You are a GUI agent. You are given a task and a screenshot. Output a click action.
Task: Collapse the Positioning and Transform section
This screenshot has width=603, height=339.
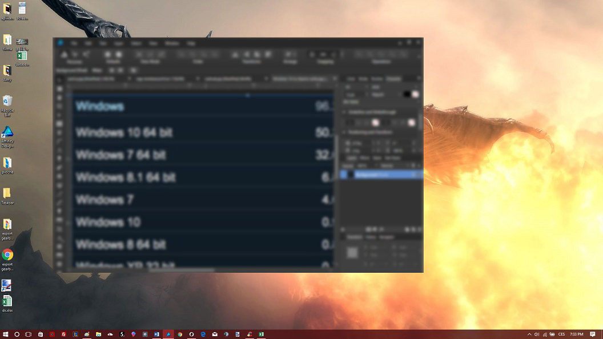click(344, 132)
